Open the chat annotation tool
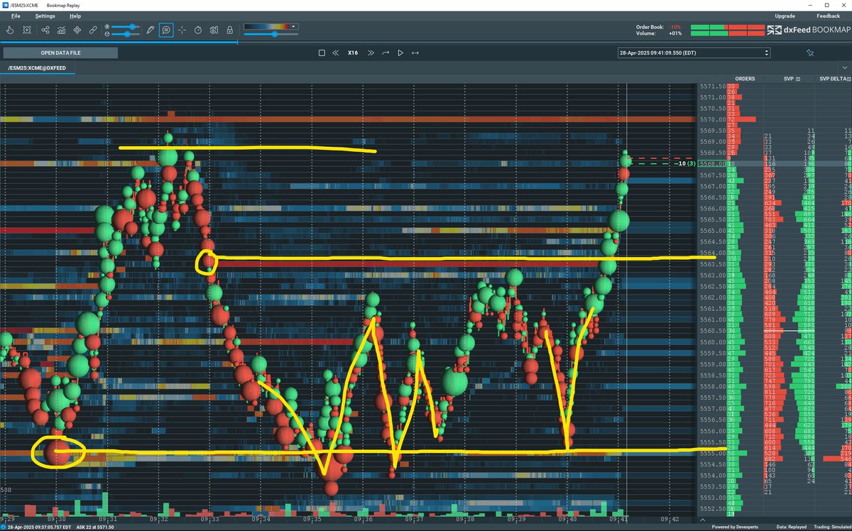 [x=166, y=30]
